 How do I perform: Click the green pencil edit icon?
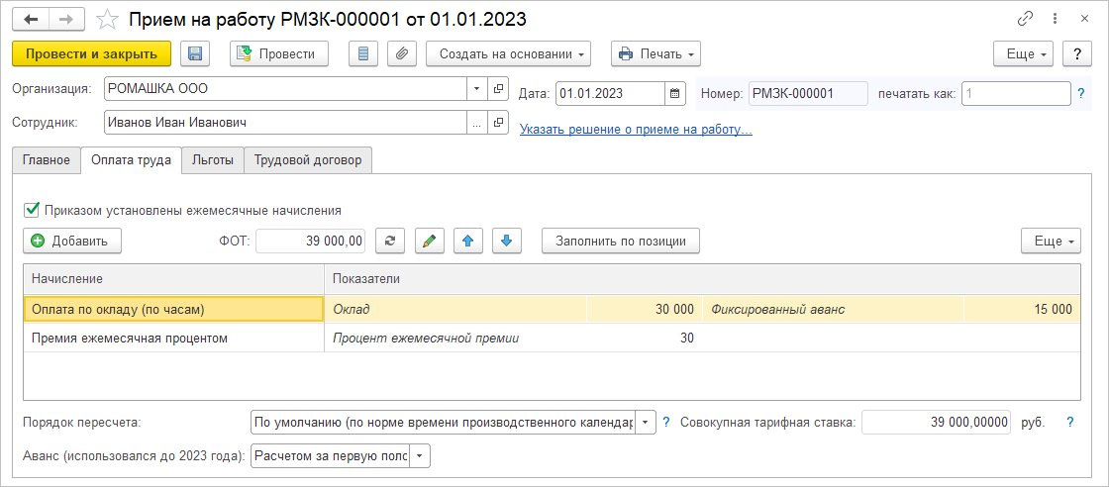click(x=429, y=241)
